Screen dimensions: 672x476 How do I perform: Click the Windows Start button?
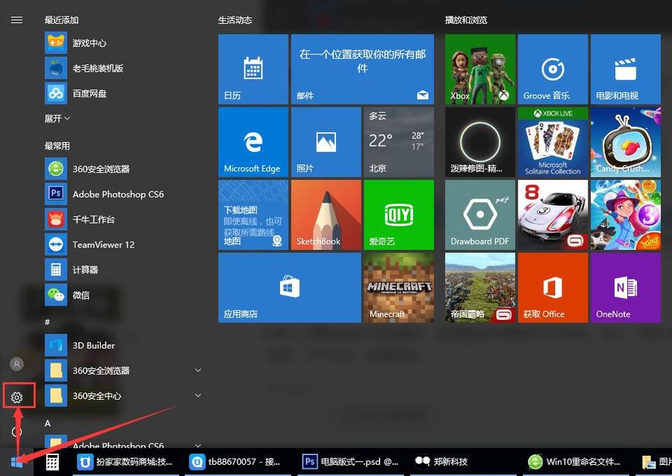16,462
